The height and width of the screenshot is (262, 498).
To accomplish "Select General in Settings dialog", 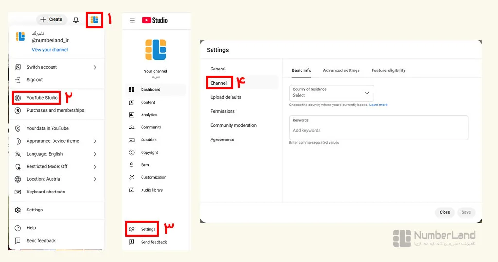I will click(218, 69).
